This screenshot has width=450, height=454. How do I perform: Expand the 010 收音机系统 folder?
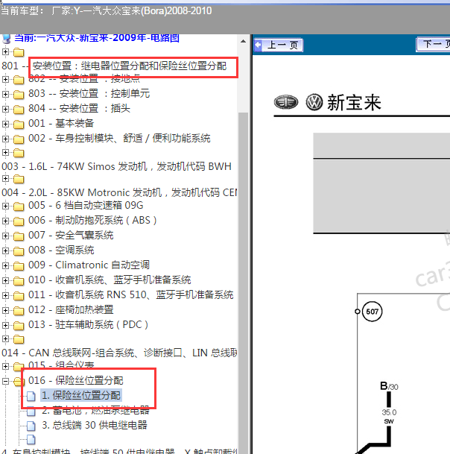5,280
